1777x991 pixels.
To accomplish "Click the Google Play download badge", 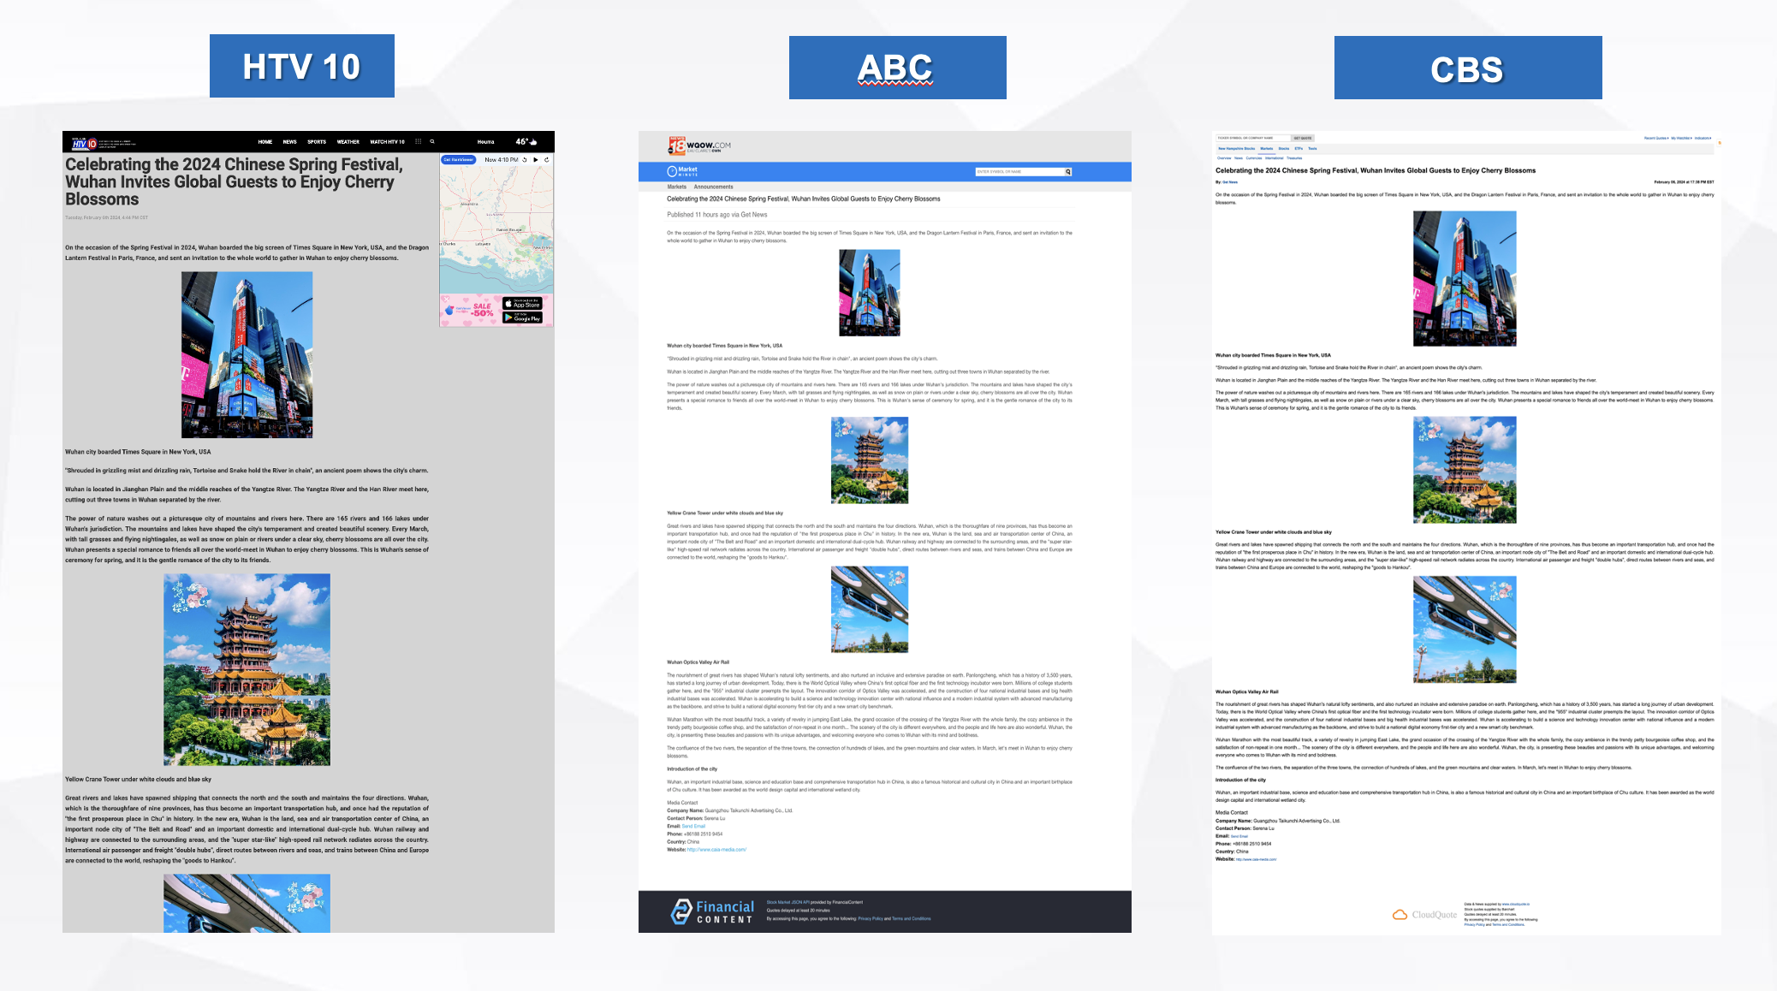I will pos(522,317).
